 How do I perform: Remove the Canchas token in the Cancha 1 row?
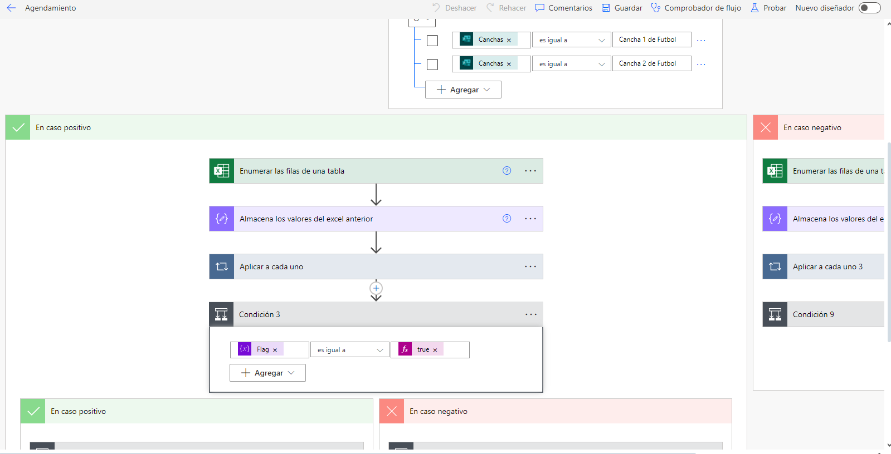tap(509, 40)
